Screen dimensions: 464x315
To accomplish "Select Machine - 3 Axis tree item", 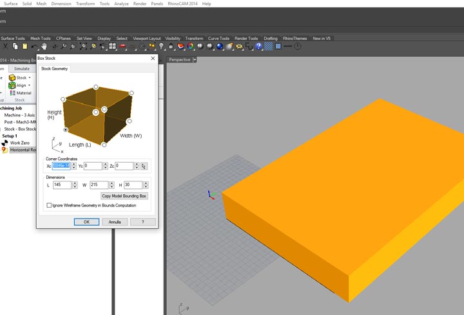I will tap(19, 115).
